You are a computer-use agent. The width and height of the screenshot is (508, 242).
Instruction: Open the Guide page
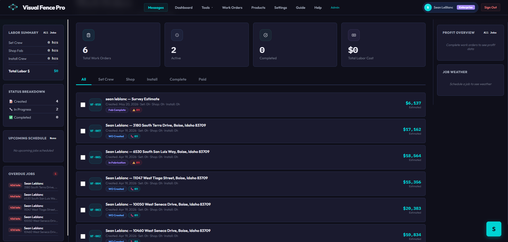pos(301,8)
